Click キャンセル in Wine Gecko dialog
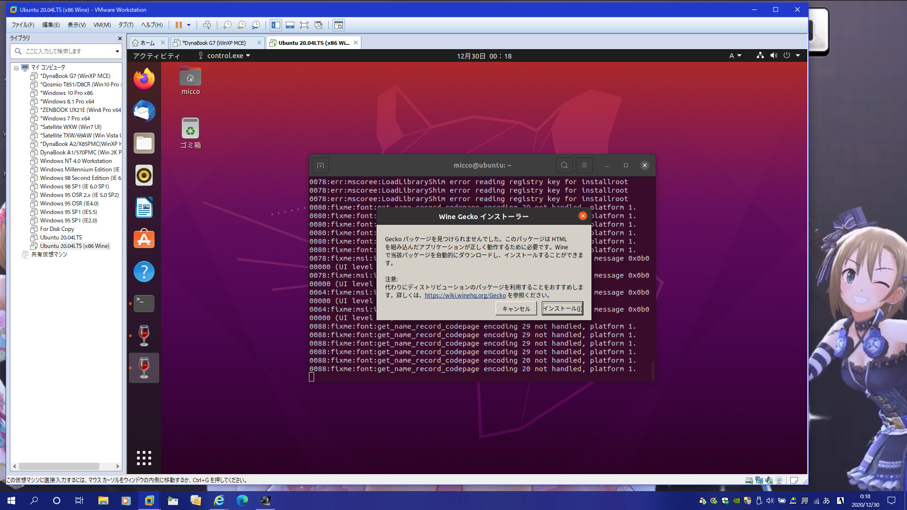 [516, 308]
